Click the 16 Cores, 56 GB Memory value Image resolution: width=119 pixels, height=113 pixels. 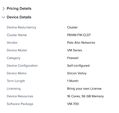coord(85,96)
